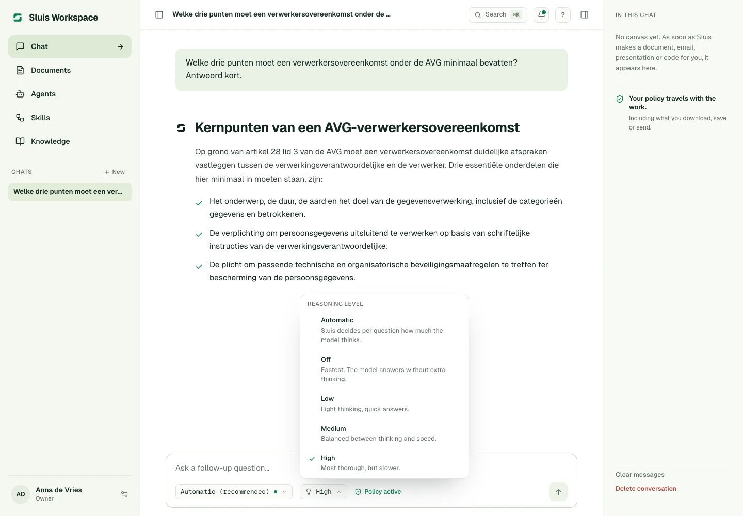Open the notifications bell
This screenshot has height=516, width=743.
click(x=541, y=15)
